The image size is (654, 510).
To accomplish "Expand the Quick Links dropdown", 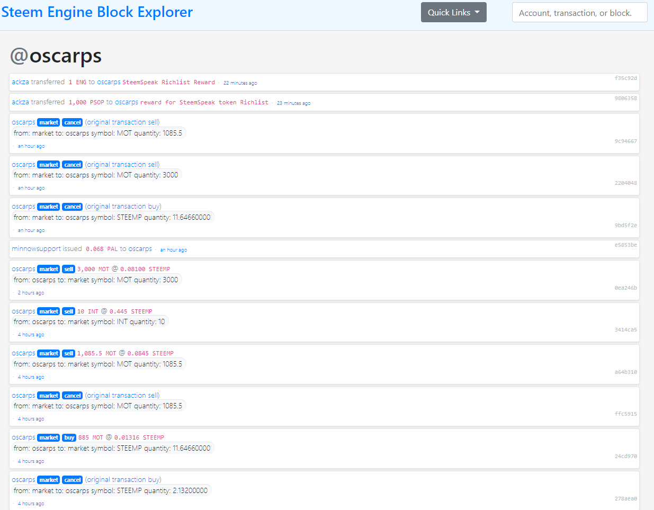I will (x=454, y=13).
